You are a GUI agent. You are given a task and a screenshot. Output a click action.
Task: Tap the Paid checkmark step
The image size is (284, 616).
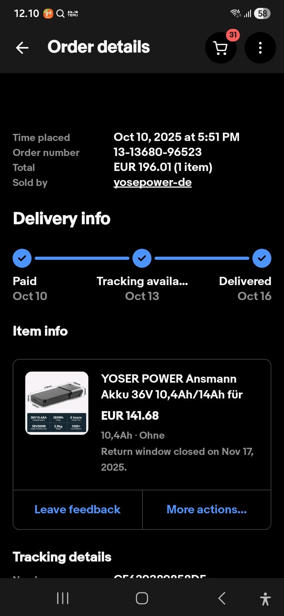pyautogui.click(x=22, y=258)
